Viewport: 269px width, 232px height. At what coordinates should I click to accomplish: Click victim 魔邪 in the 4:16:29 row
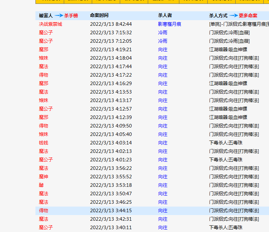44,83
